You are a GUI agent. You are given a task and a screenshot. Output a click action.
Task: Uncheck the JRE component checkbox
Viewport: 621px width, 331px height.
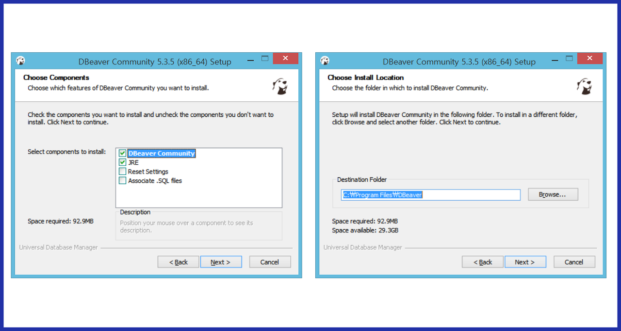pyautogui.click(x=122, y=162)
